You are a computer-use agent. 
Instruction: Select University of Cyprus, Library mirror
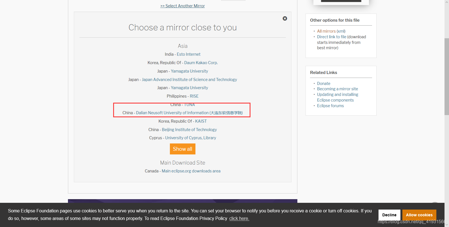tap(191, 138)
